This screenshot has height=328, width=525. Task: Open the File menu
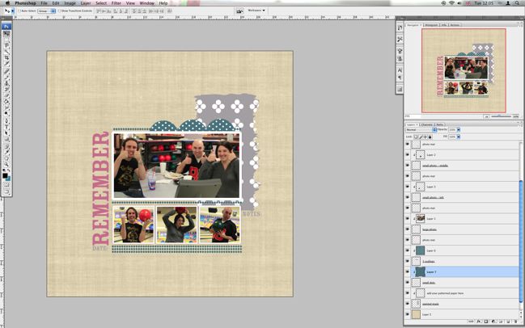point(44,3)
